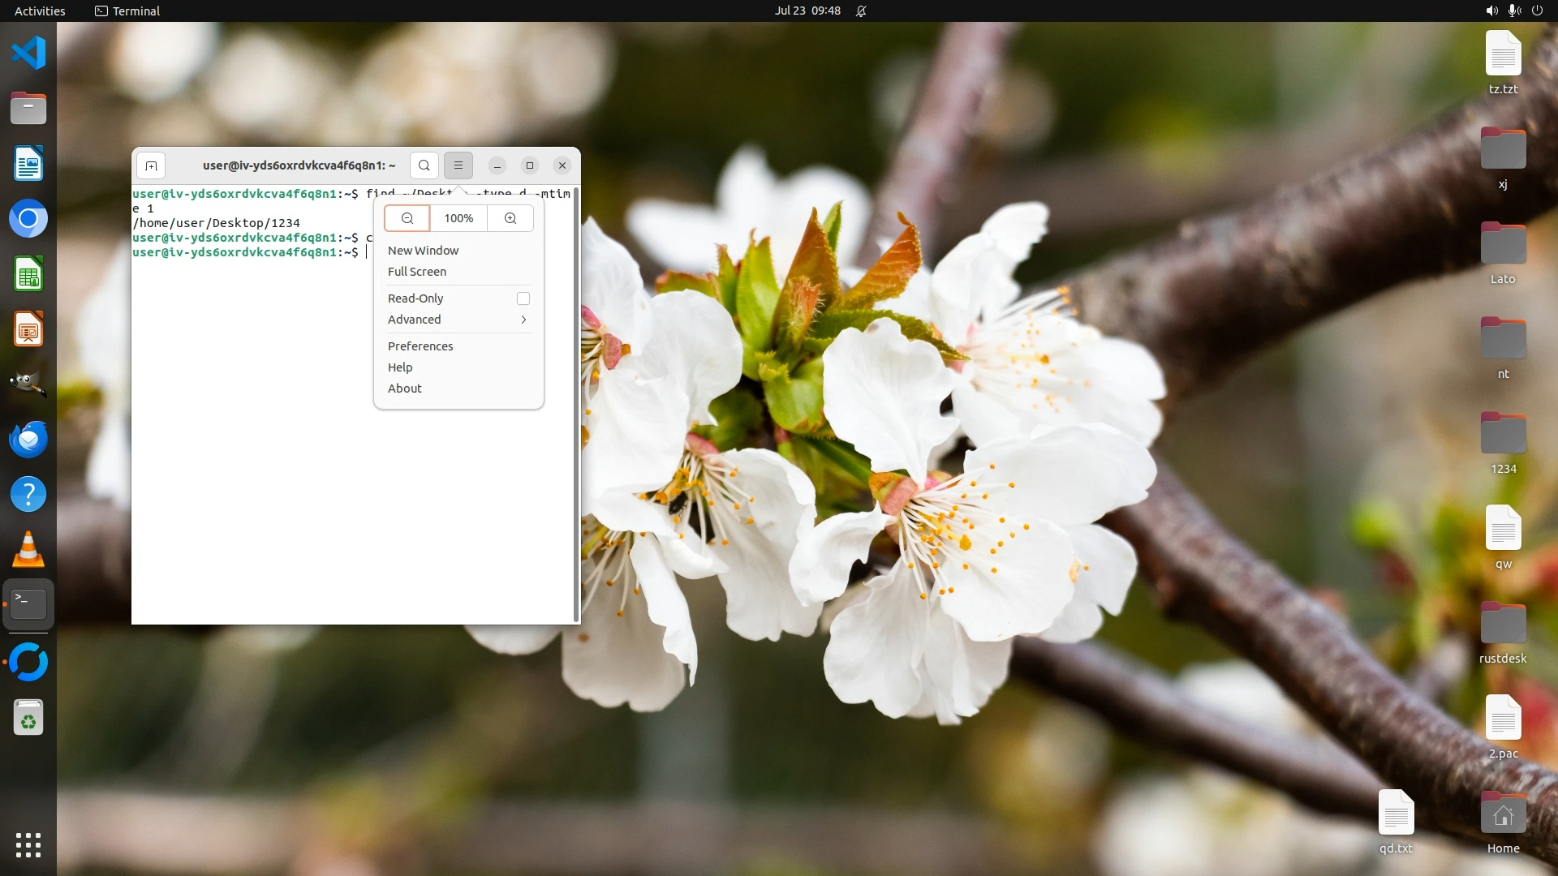This screenshot has width=1558, height=876.
Task: Open the clock calendar dropdown
Action: [807, 11]
